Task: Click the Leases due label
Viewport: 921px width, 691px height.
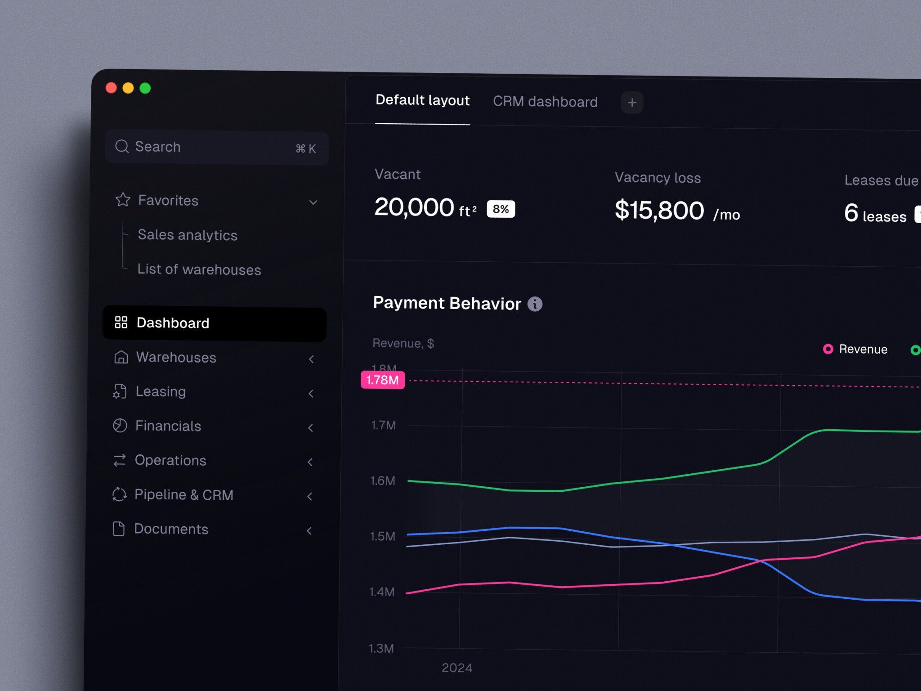Action: [881, 180]
